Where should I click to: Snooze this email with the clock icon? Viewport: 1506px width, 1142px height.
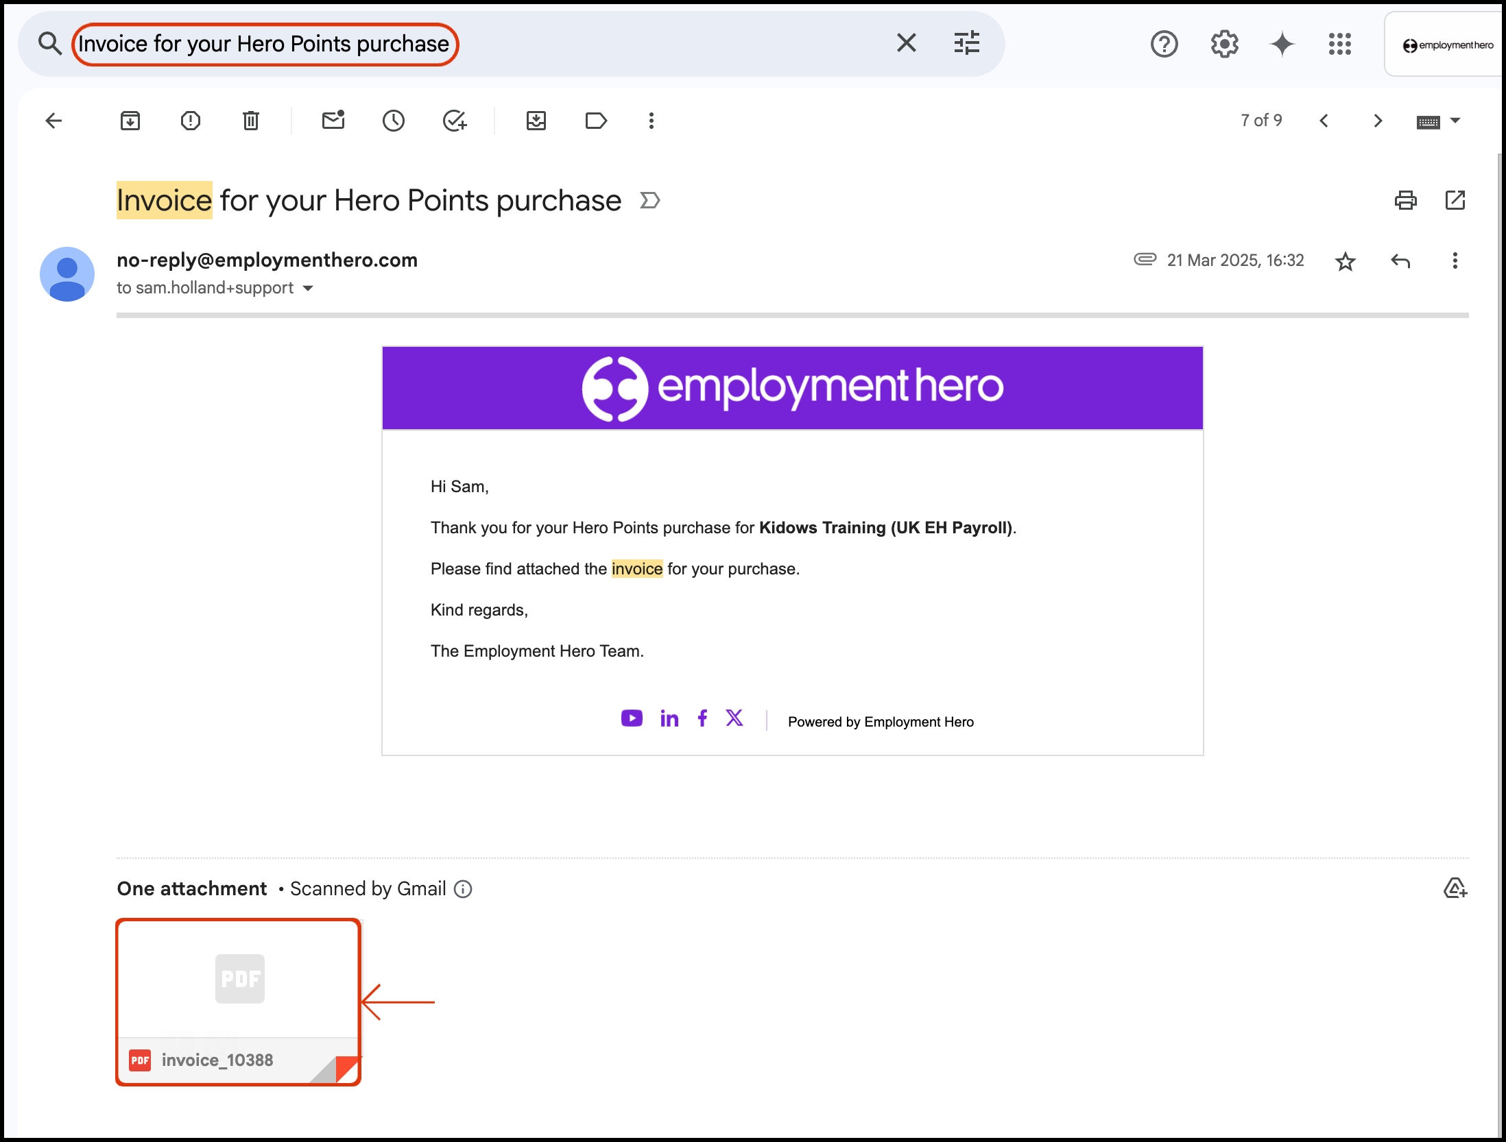394,121
